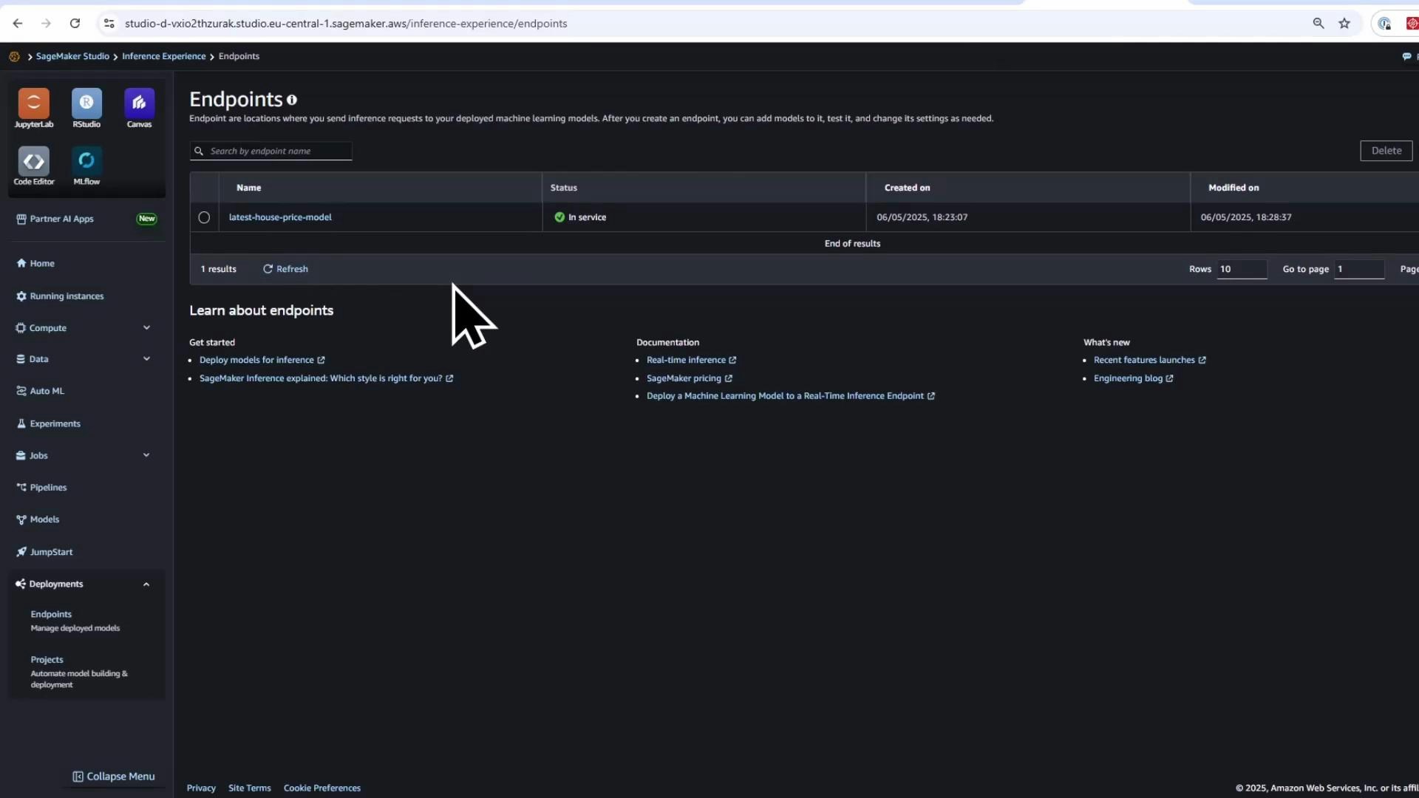Open Partner AI Apps in the sidebar
1419x798 pixels.
55,219
